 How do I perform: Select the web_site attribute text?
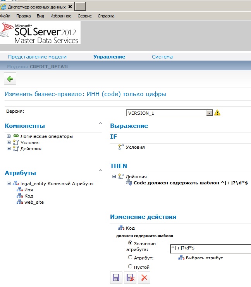pyautogui.click(x=34, y=202)
